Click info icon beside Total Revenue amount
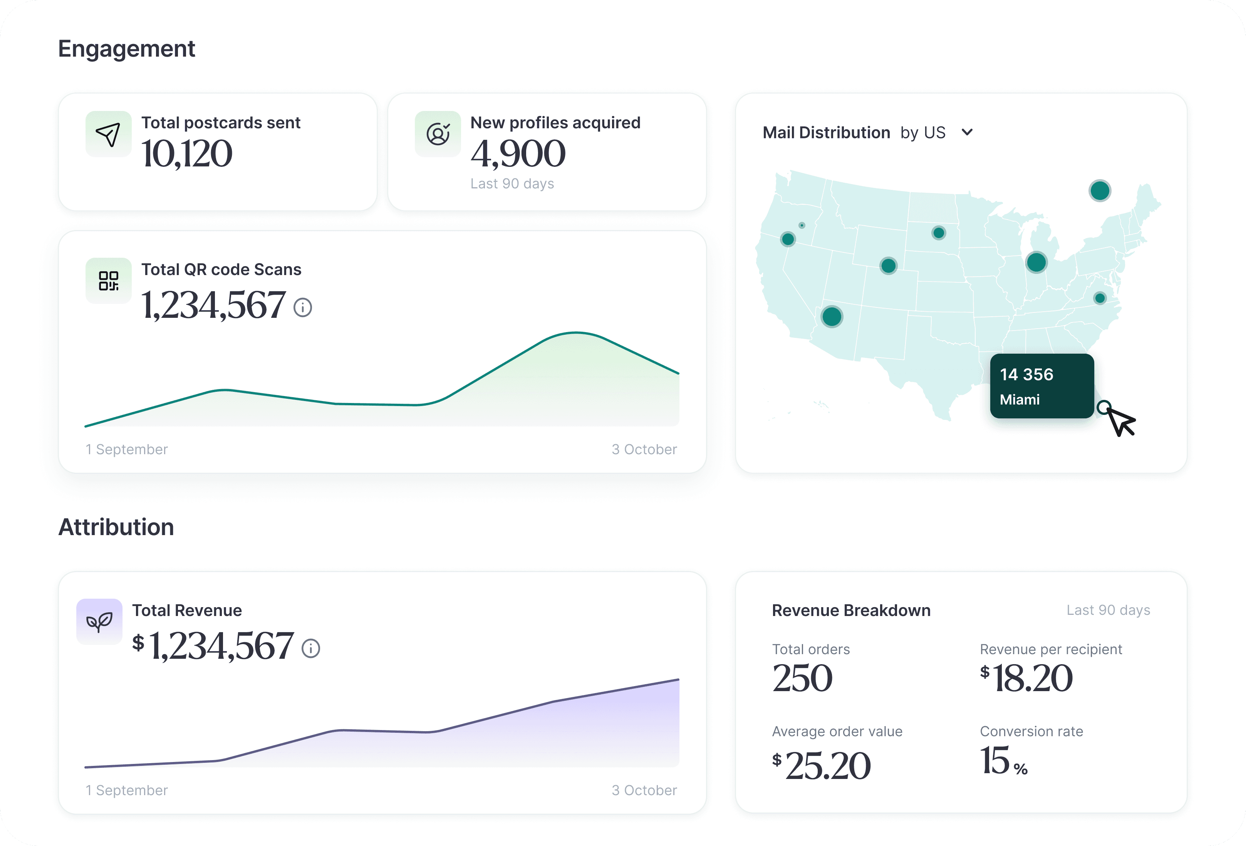This screenshot has height=846, width=1246. pyautogui.click(x=311, y=648)
